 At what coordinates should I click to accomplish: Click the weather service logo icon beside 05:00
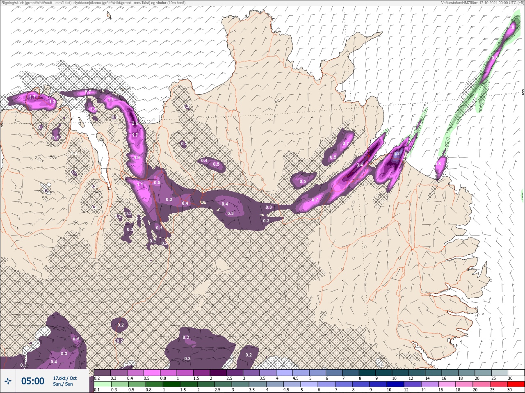pyautogui.click(x=9, y=382)
